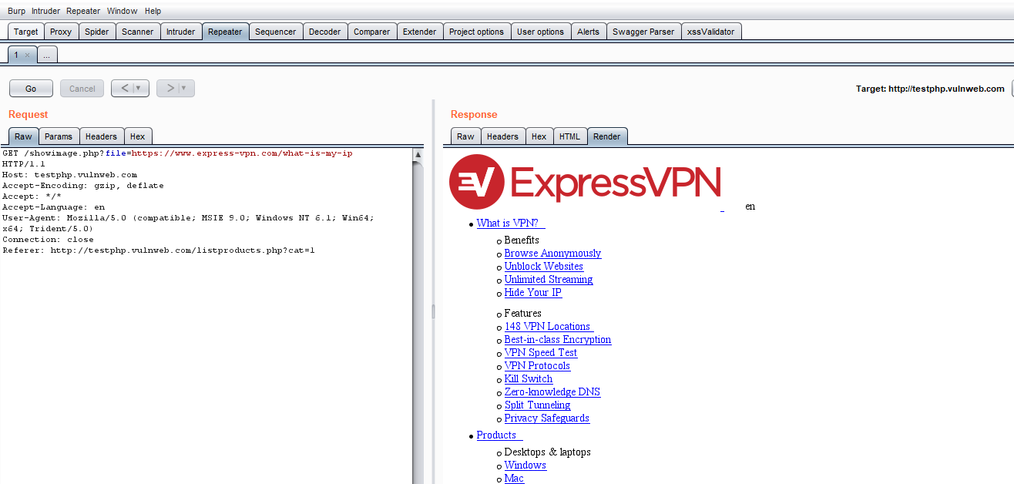Send the request with Go button
Screen dimensions: 1014x484
pyautogui.click(x=31, y=89)
